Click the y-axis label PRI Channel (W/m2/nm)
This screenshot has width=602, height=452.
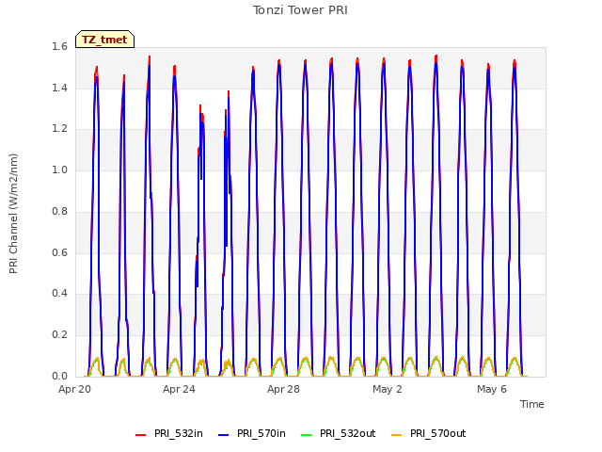point(13,214)
